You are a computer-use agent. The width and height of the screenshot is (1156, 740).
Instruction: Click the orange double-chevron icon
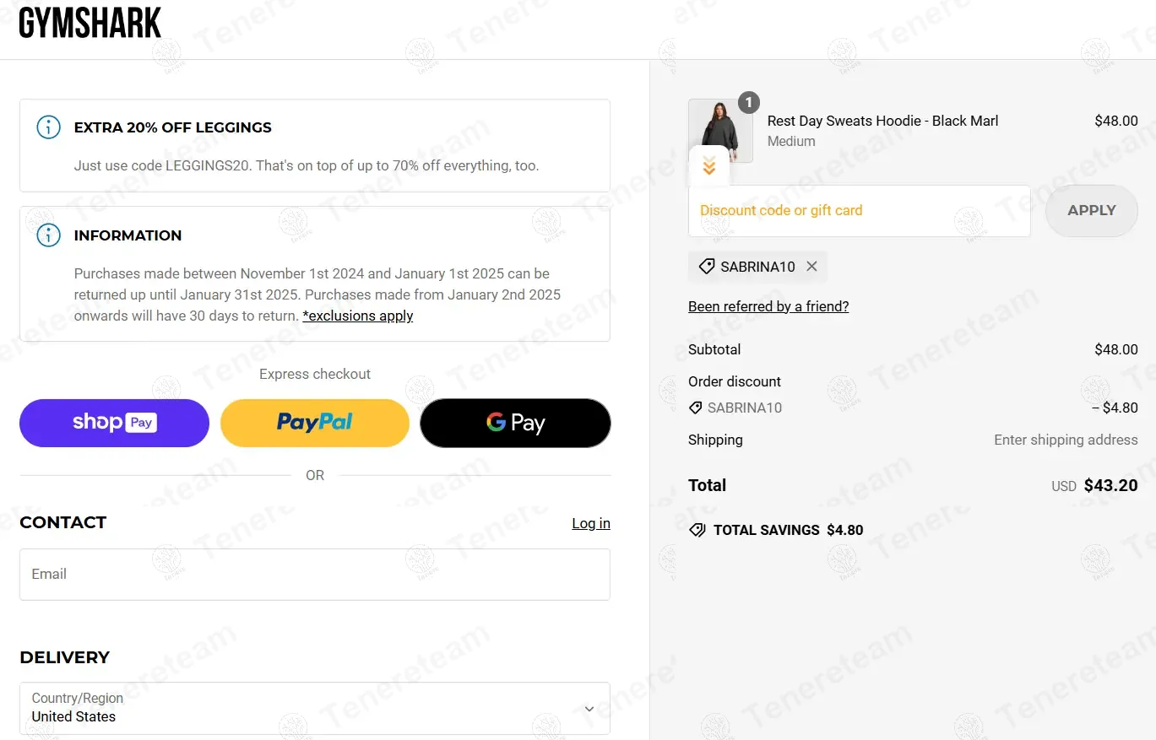(709, 166)
